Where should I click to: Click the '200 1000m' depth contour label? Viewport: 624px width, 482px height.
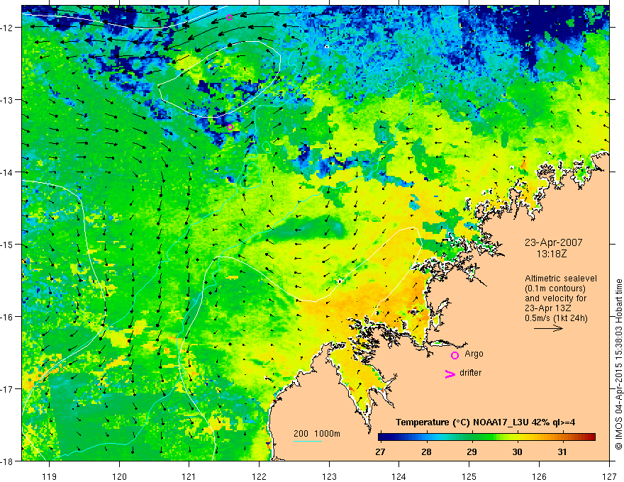[317, 434]
